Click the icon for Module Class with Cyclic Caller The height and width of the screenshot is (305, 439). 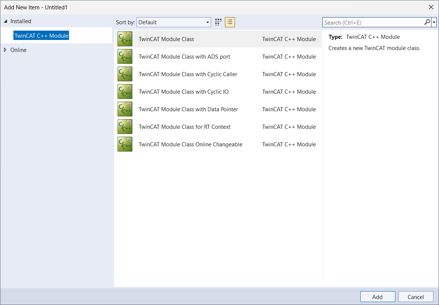click(125, 74)
